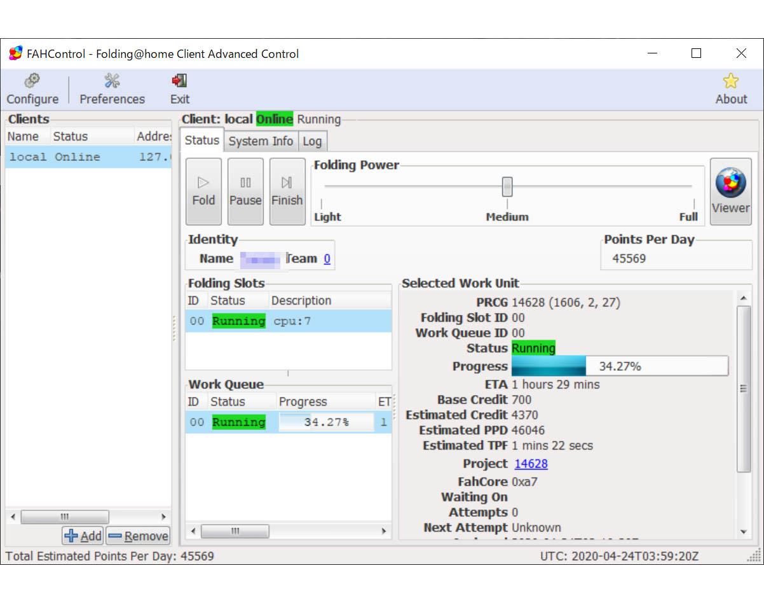
Task: Click Work Queue right scroll arrow
Action: click(x=384, y=530)
